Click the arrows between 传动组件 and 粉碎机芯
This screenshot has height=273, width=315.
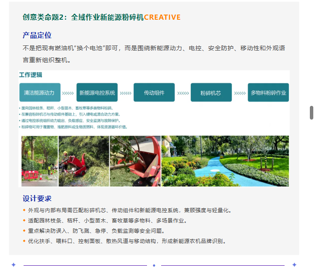(183, 93)
